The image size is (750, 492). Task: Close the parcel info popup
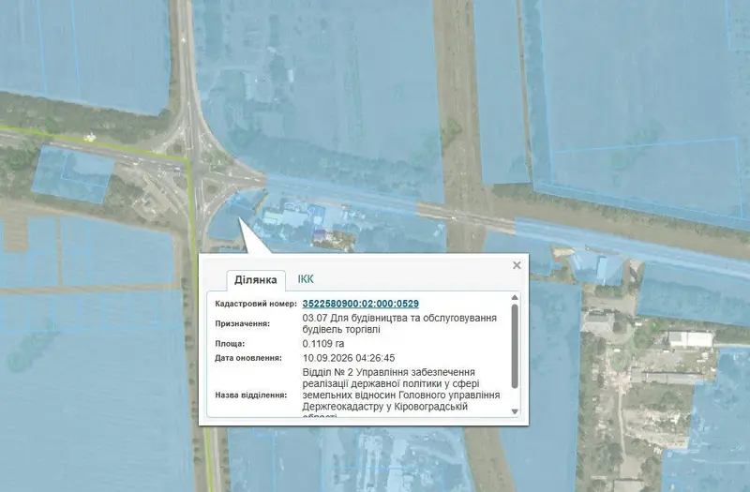click(517, 265)
